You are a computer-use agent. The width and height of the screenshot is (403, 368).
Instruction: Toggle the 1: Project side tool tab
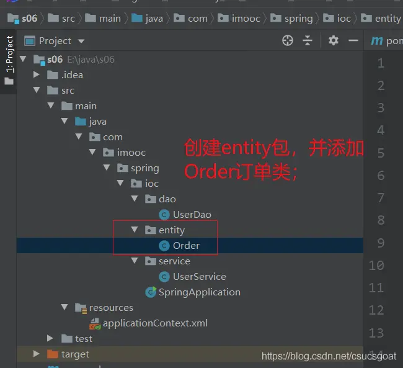[9, 61]
